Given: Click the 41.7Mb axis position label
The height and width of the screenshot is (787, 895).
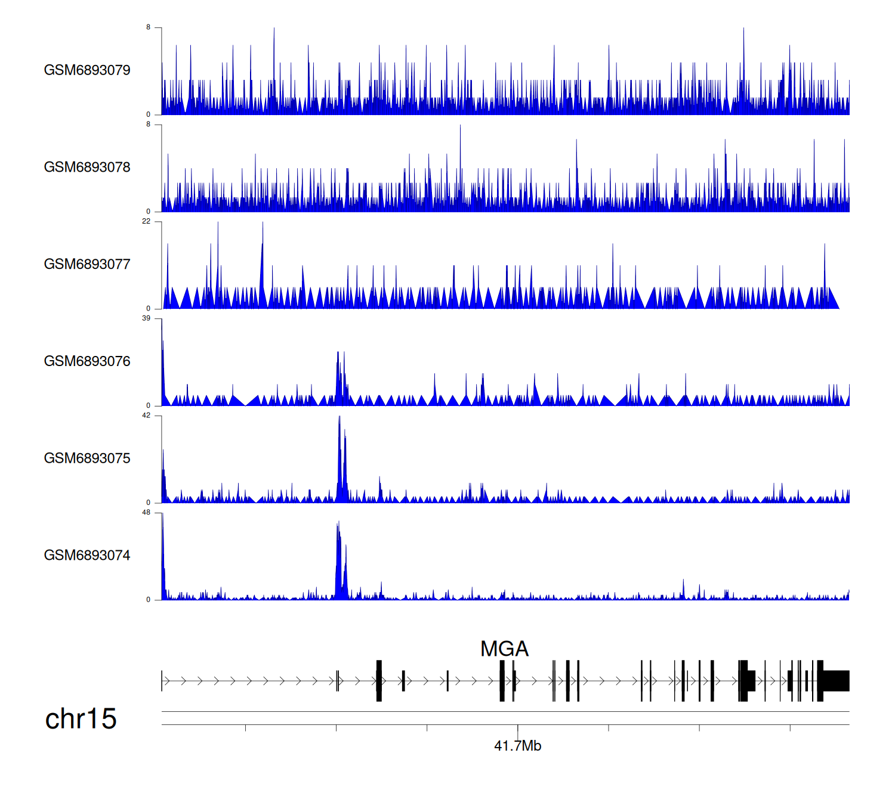Looking at the screenshot, I should click(x=517, y=746).
